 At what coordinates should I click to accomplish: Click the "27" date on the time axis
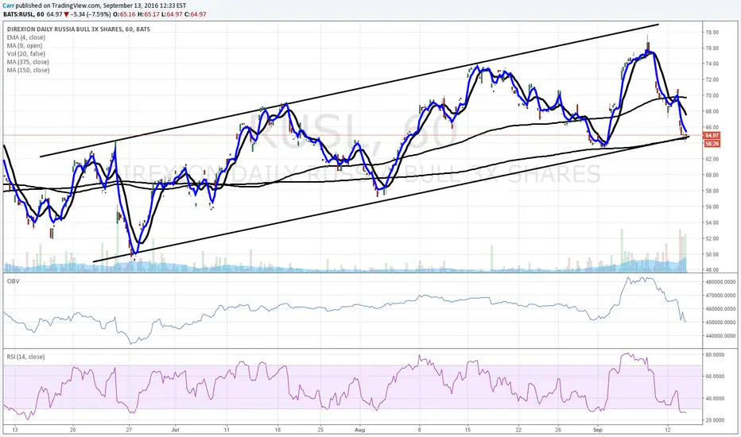pos(129,430)
